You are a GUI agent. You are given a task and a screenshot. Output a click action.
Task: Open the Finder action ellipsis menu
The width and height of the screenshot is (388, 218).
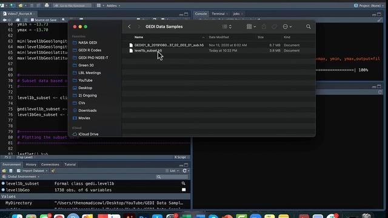tap(287, 27)
